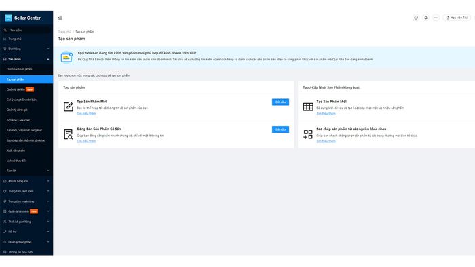Click the circular icon left of the bell

coord(416,18)
